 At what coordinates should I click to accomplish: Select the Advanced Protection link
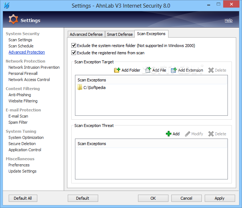click(x=27, y=52)
